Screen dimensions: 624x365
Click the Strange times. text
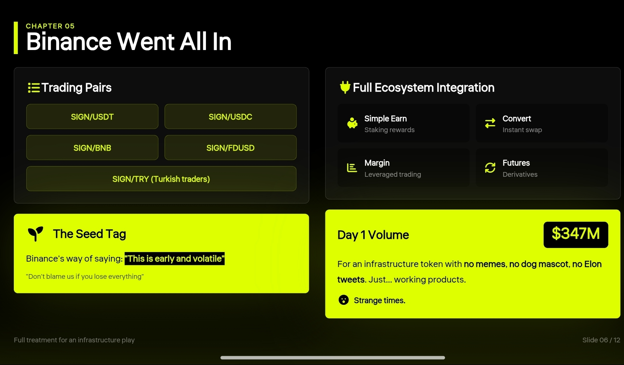point(380,300)
